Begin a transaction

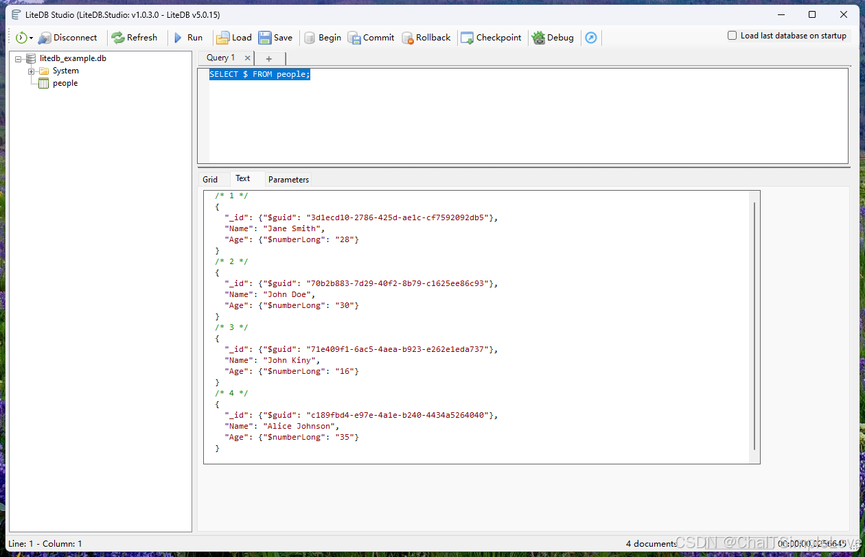323,38
